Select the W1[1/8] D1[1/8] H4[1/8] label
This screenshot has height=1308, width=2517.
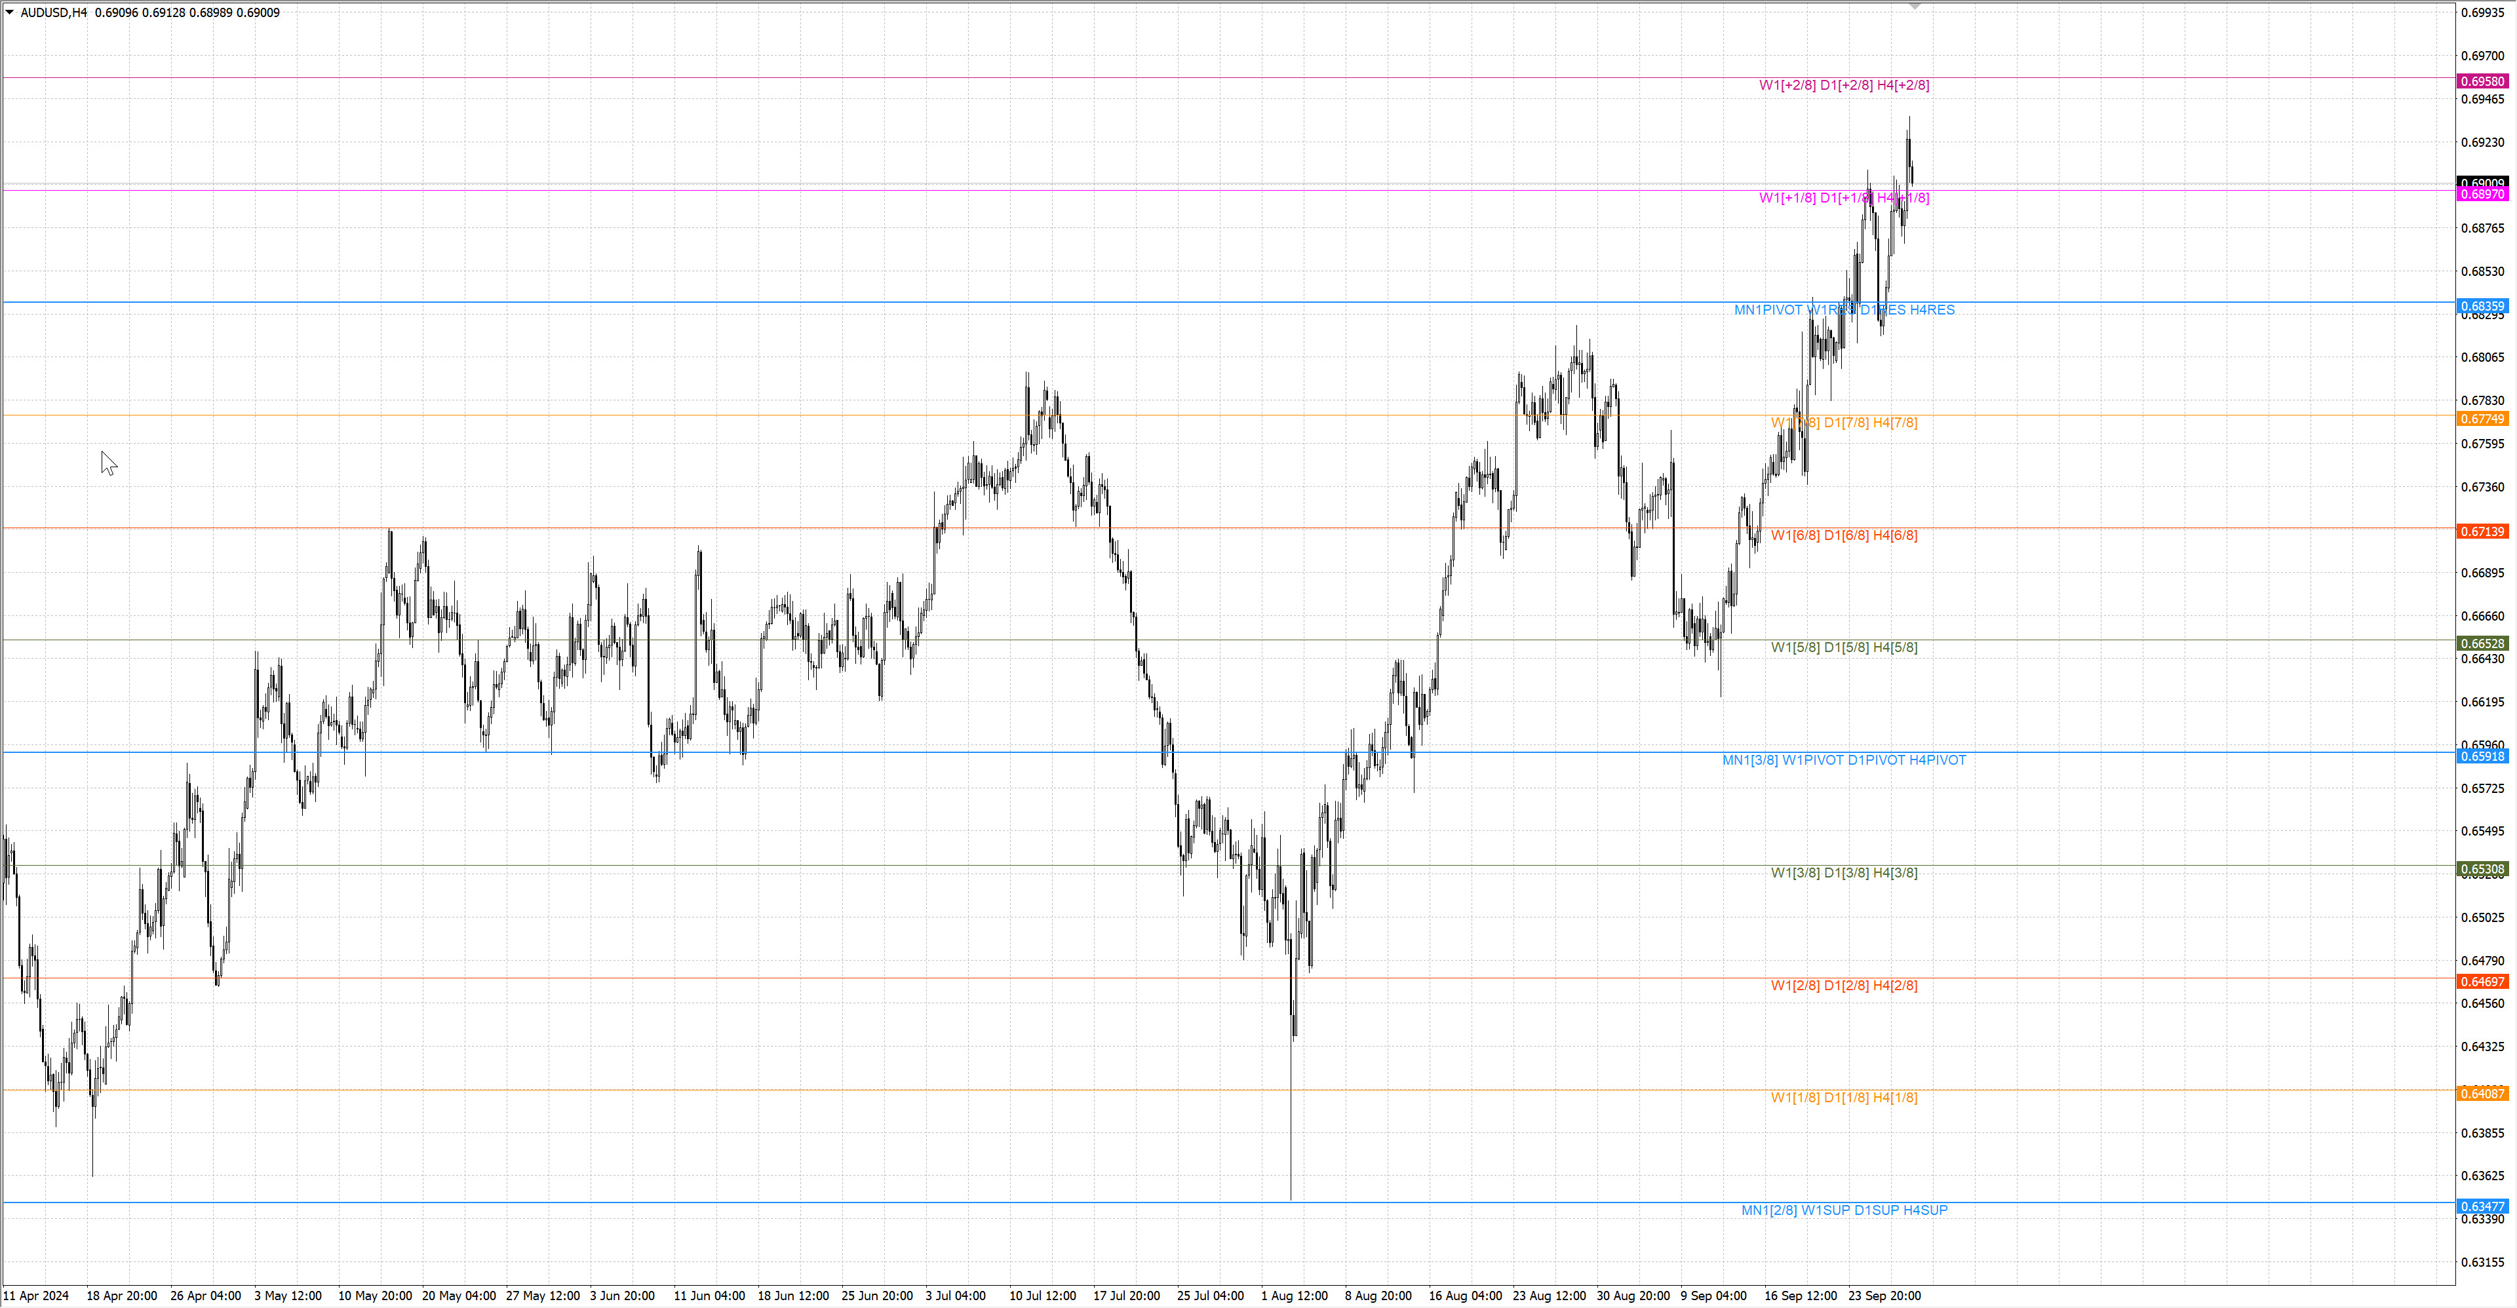1844,1098
